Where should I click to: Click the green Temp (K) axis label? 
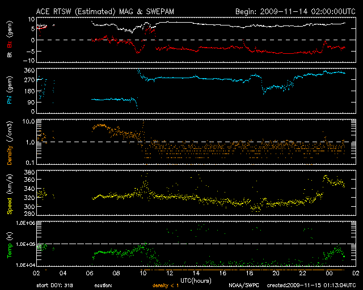click(x=9, y=245)
